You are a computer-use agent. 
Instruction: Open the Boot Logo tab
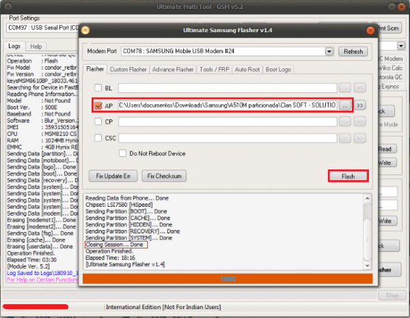coord(278,70)
